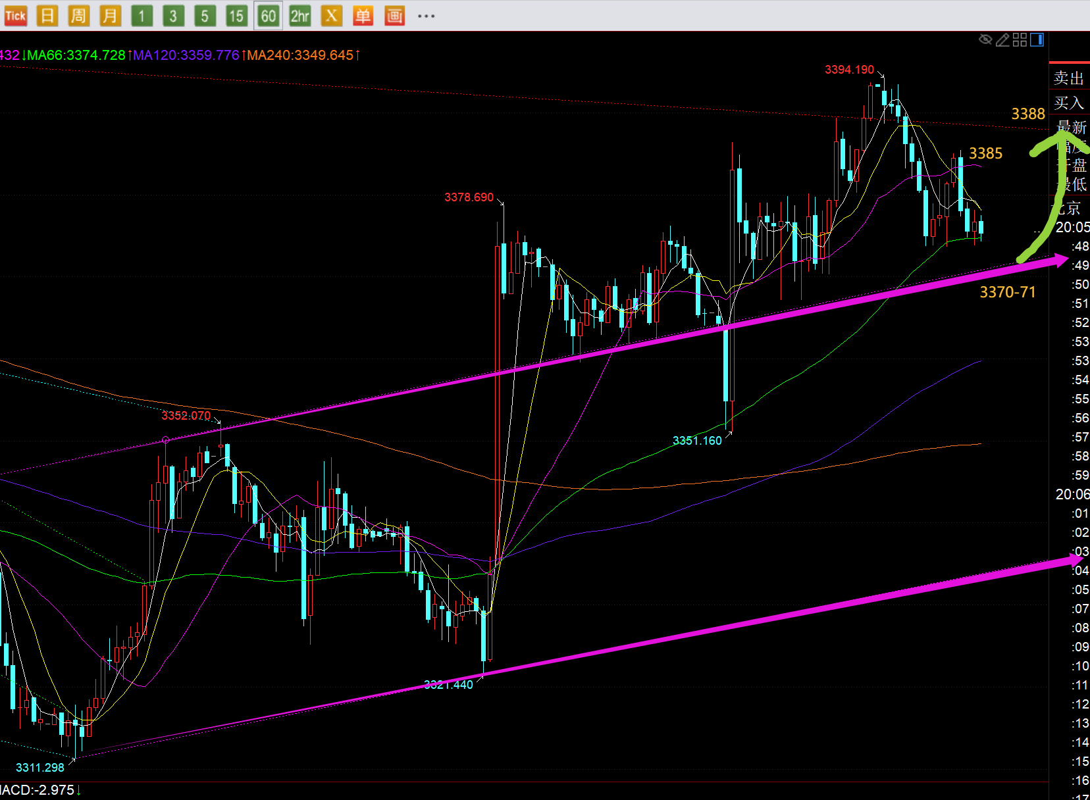Click the 3352.070 price label

coord(186,416)
